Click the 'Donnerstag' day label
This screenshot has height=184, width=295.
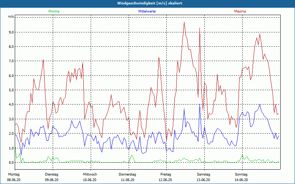click(127, 174)
